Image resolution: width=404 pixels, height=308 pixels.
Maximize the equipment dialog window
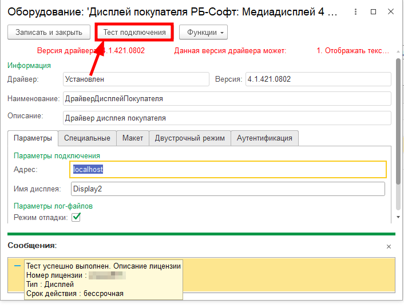373,11
